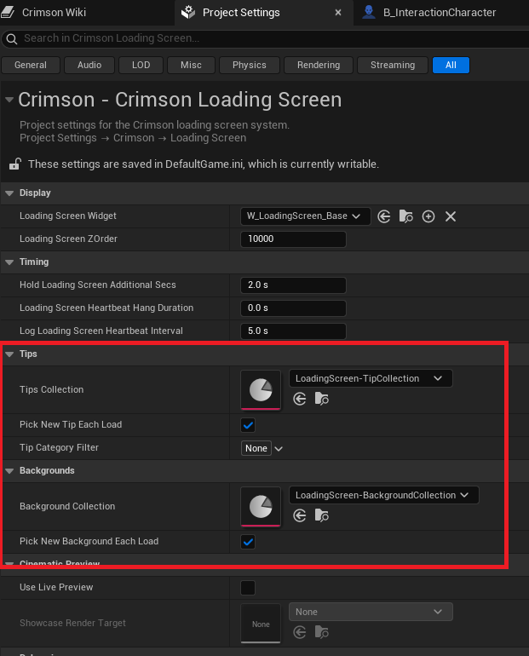Image resolution: width=529 pixels, height=656 pixels.
Task: Filter settings by Physics
Action: [x=250, y=65]
